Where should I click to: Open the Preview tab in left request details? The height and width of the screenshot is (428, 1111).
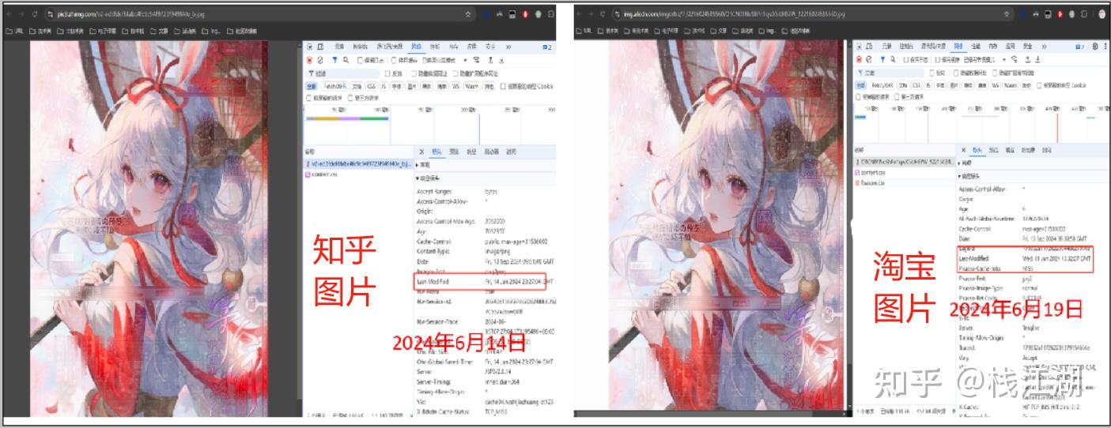454,152
